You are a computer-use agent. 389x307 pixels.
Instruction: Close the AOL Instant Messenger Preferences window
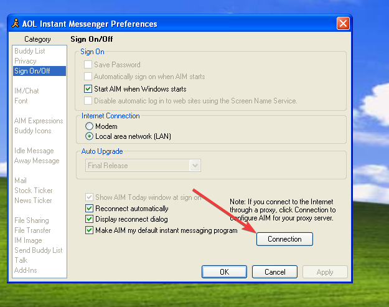click(x=343, y=24)
